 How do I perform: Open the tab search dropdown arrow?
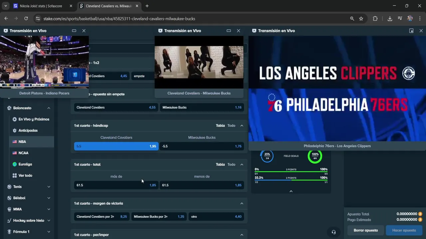click(x=6, y=6)
